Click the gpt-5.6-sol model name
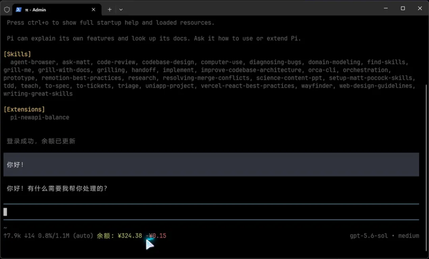The image size is (429, 259). click(x=369, y=236)
